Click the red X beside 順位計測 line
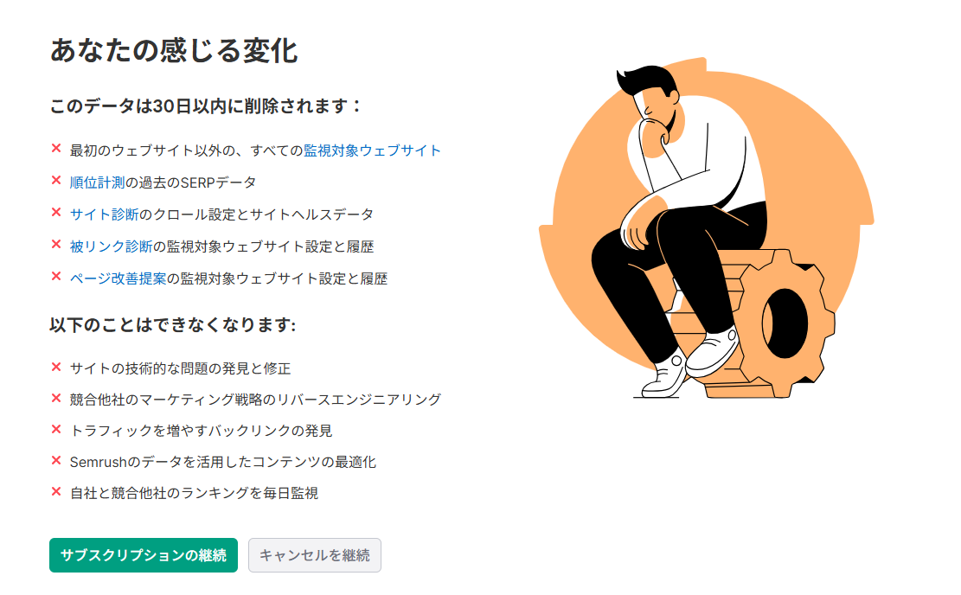Viewport: 961px width, 595px height. point(56,180)
